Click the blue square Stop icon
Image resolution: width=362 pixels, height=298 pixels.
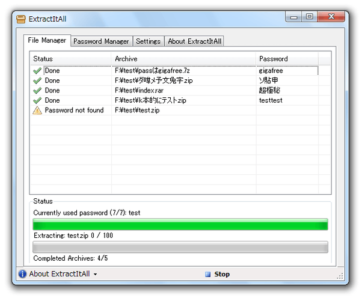[208, 274]
